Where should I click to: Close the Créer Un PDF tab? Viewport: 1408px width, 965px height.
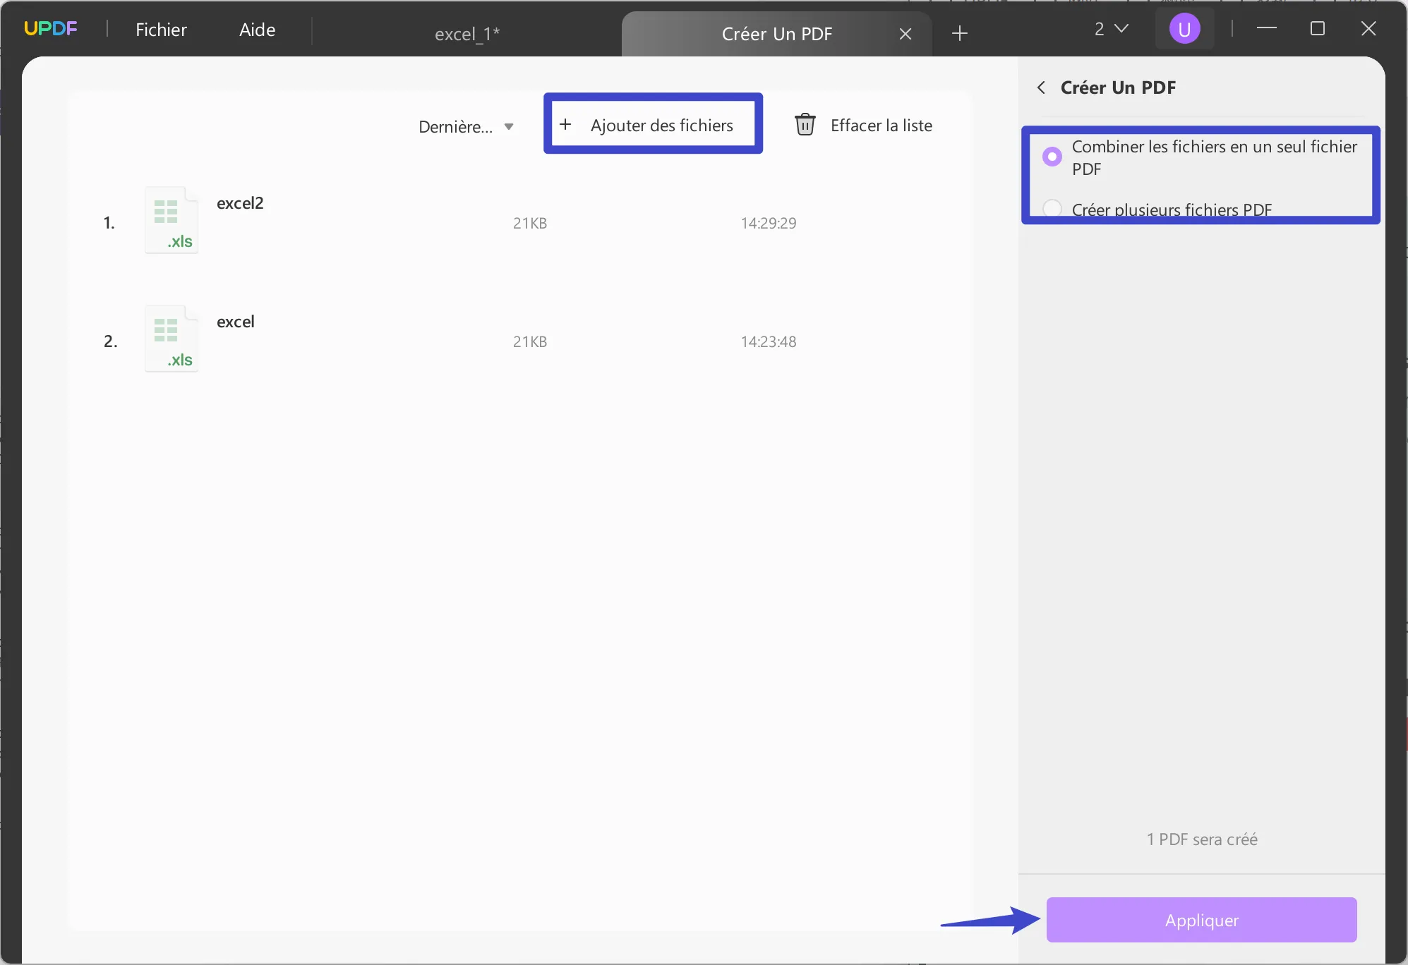click(x=905, y=34)
